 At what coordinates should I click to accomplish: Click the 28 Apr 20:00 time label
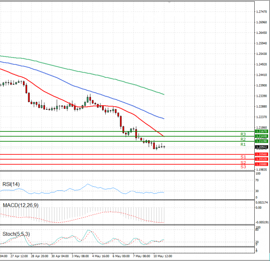tap(40, 256)
